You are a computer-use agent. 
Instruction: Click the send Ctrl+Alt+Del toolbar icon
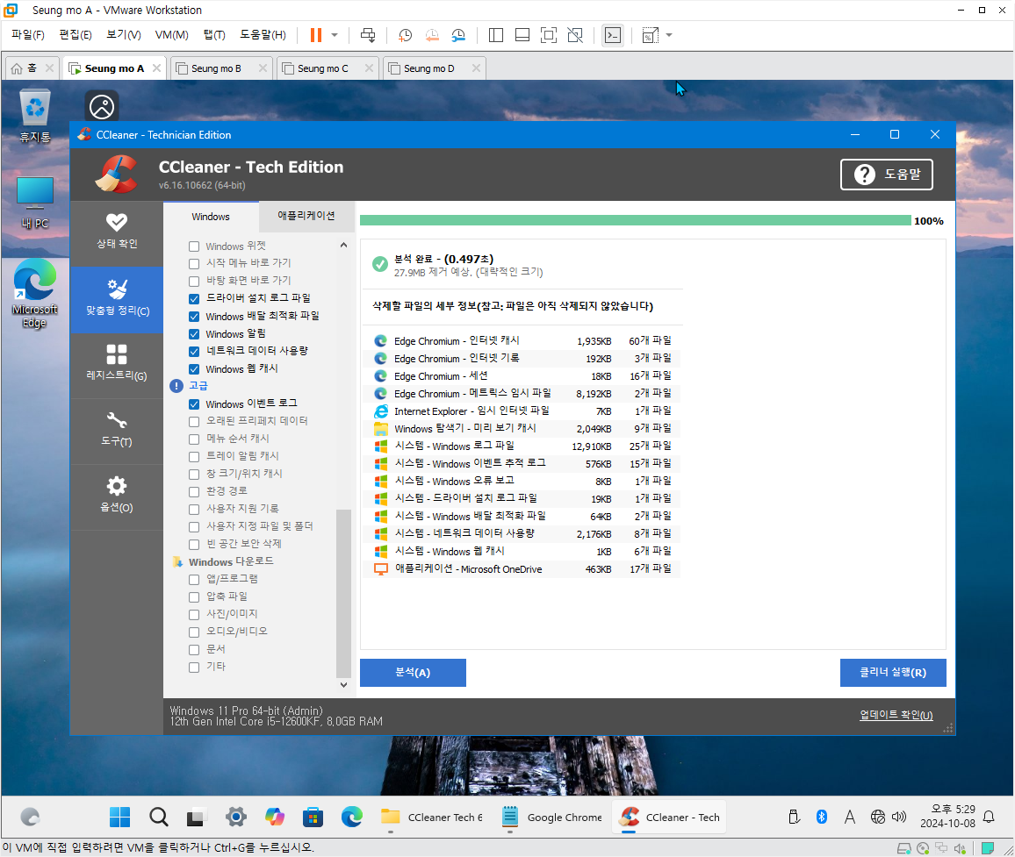tap(368, 35)
